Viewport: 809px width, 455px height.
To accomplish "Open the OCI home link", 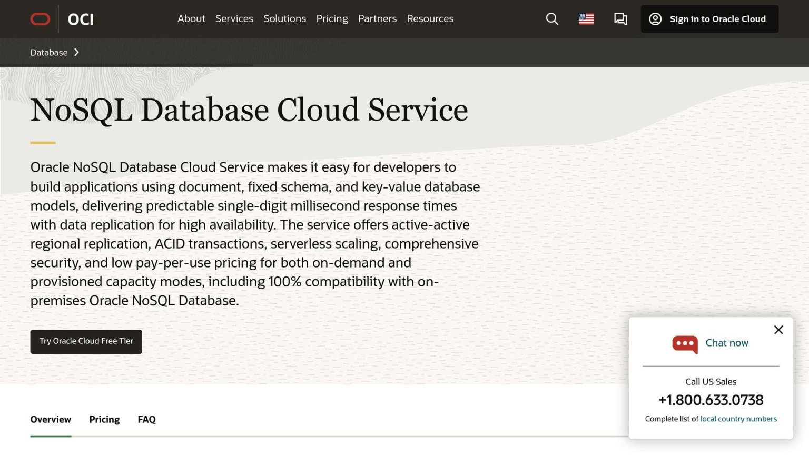I will pyautogui.click(x=81, y=19).
